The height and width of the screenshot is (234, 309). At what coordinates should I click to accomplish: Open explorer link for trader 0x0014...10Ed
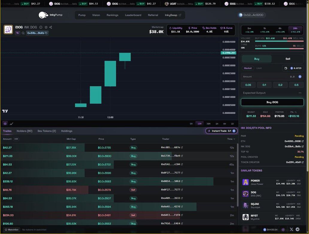(182, 181)
